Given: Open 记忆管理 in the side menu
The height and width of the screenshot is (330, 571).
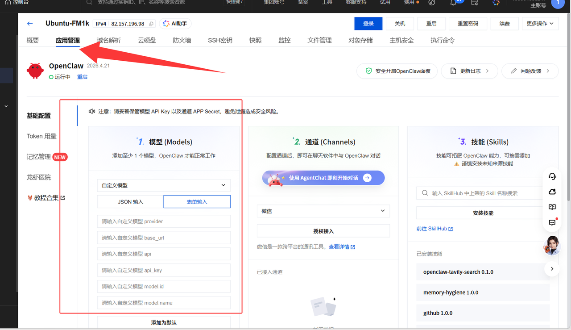Looking at the screenshot, I should tap(39, 157).
